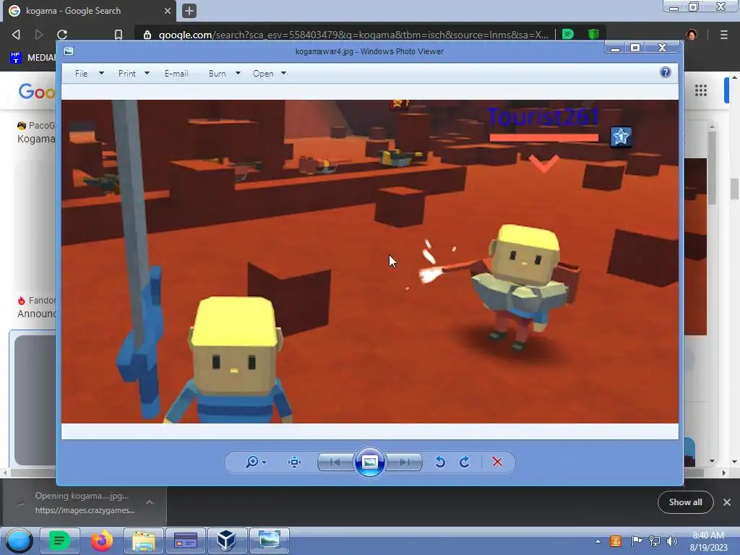Click the network tray icon
Image resolution: width=740 pixels, height=555 pixels.
click(x=655, y=541)
